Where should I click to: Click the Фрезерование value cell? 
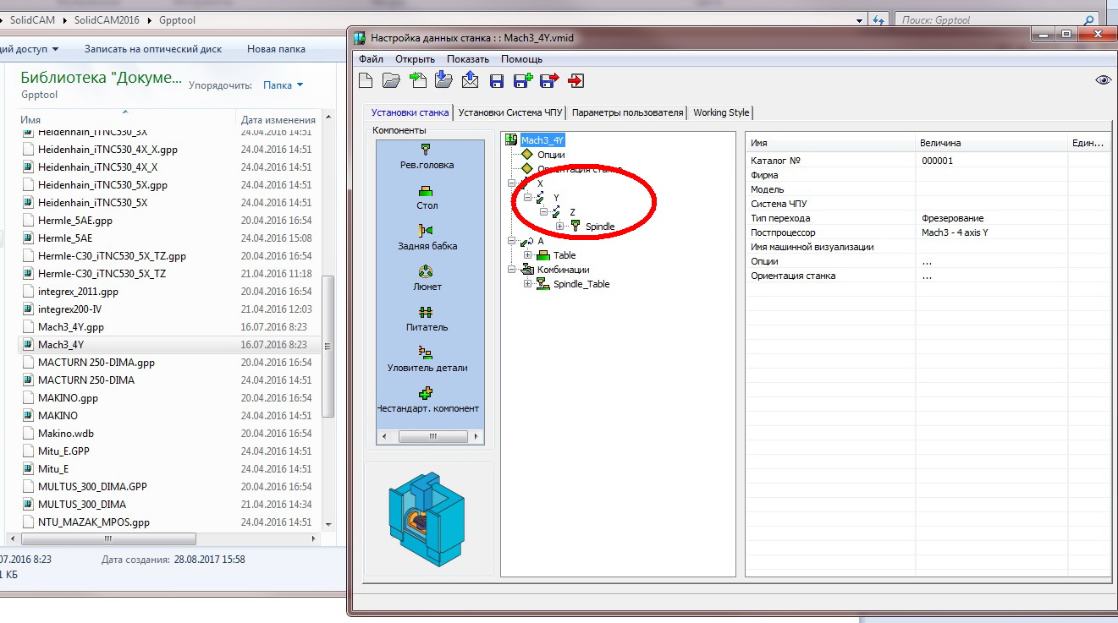click(x=952, y=218)
